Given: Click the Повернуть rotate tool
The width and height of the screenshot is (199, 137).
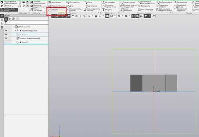Looking at the screenshot, I should point(144,6).
